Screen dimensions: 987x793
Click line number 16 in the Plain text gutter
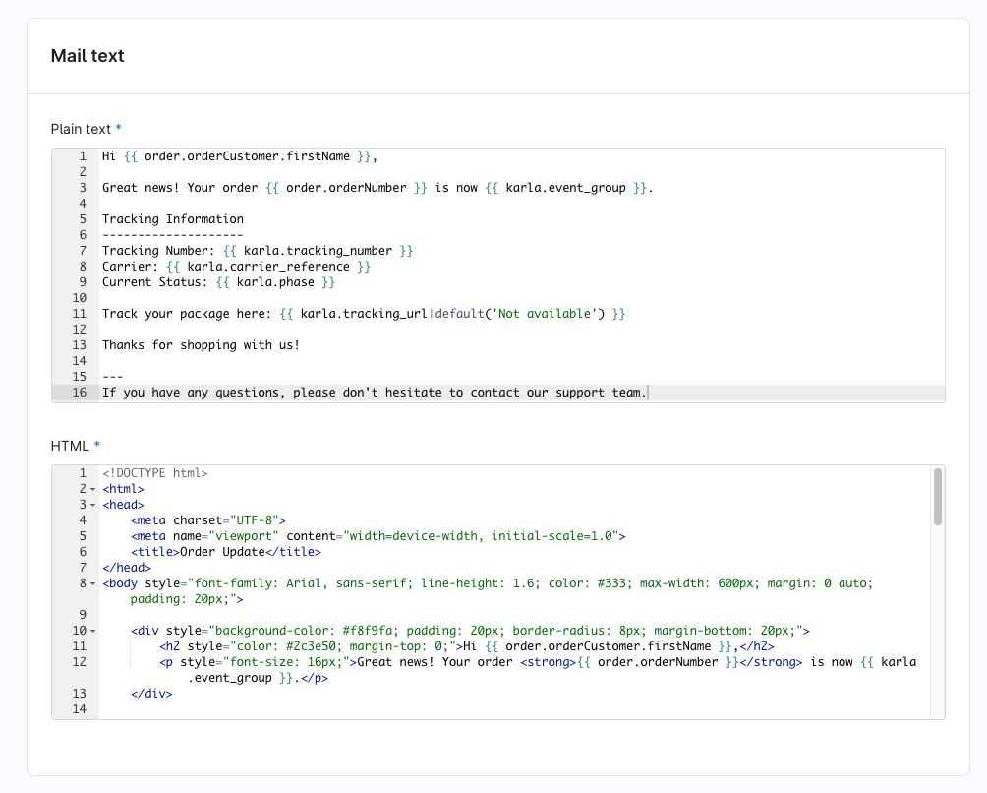click(82, 392)
